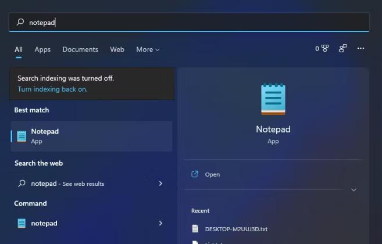The image size is (382, 244).
Task: Expand the More dropdown
Action: pos(148,49)
